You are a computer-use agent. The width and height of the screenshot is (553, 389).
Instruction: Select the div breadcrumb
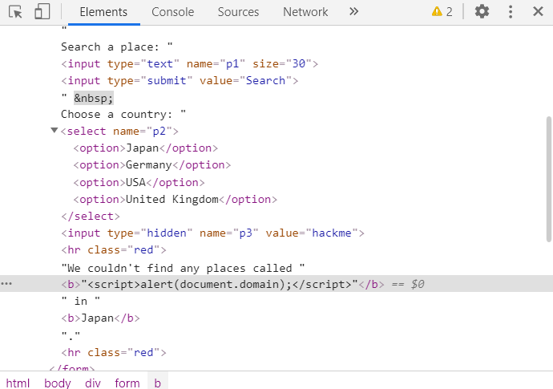point(93,383)
